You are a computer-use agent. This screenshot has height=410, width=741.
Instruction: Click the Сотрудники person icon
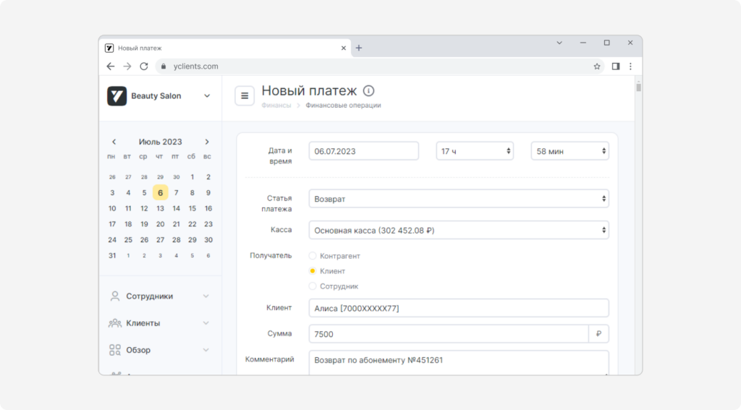click(x=115, y=296)
